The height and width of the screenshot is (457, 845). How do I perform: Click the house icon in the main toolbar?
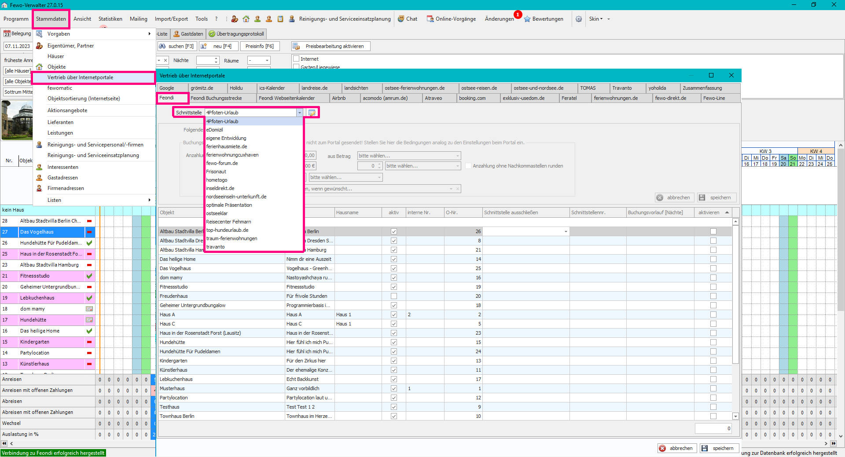click(x=246, y=19)
